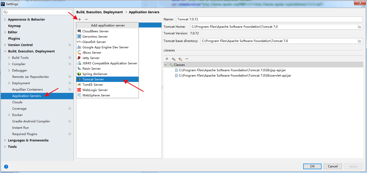
Task: Browse for Tomcat Home folder icon
Action: pyautogui.click(x=360, y=27)
